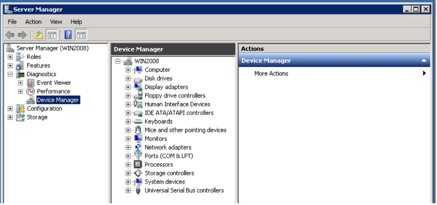
Task: Expand the Configuration node
Action: point(10,109)
